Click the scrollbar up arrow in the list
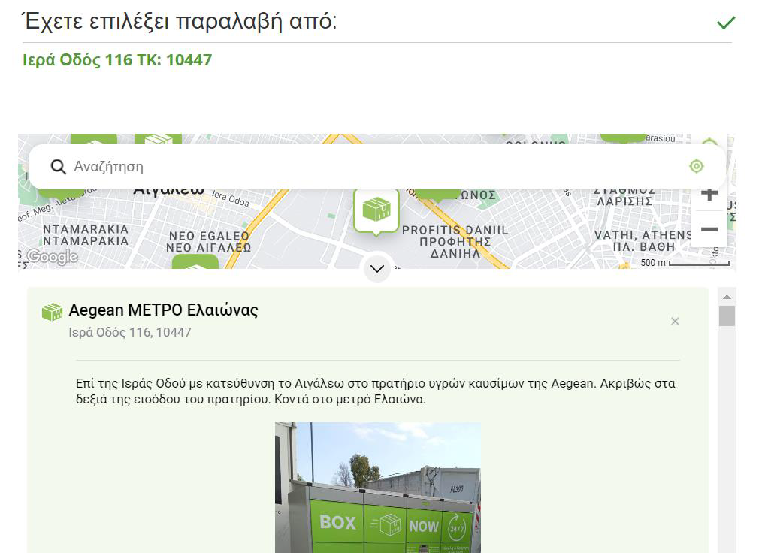 pos(727,295)
